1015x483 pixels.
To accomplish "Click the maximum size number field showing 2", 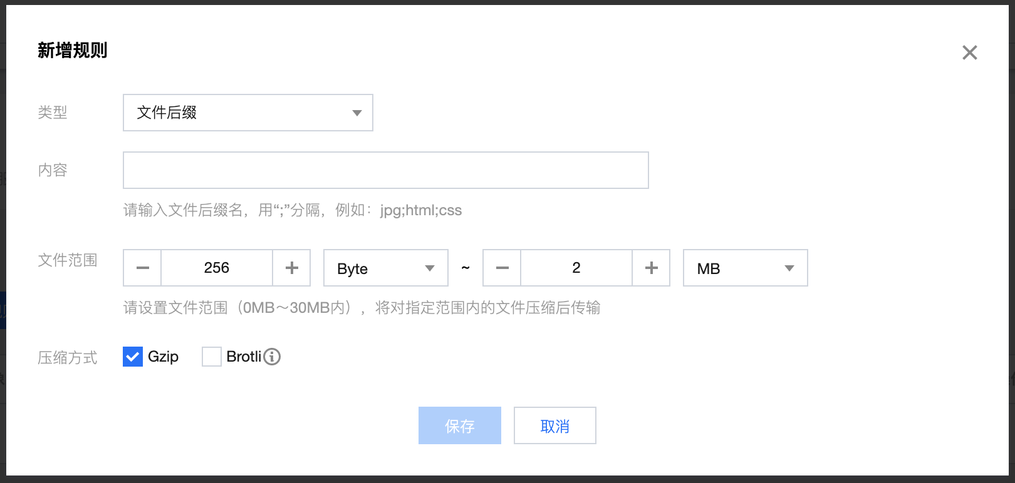I will [x=576, y=268].
